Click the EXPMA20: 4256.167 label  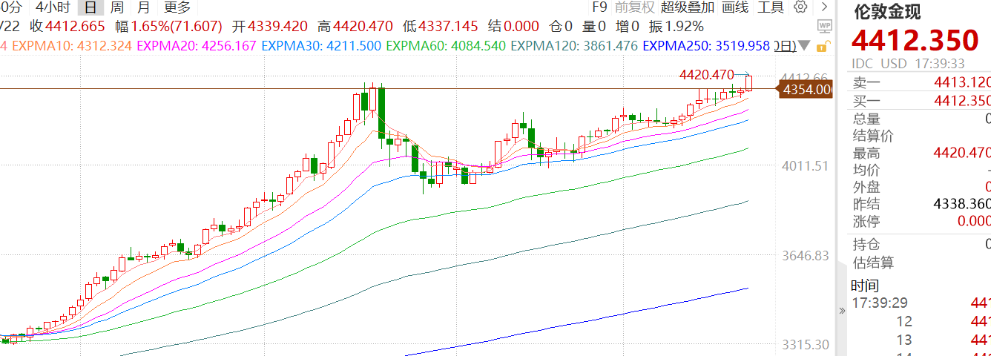click(197, 46)
